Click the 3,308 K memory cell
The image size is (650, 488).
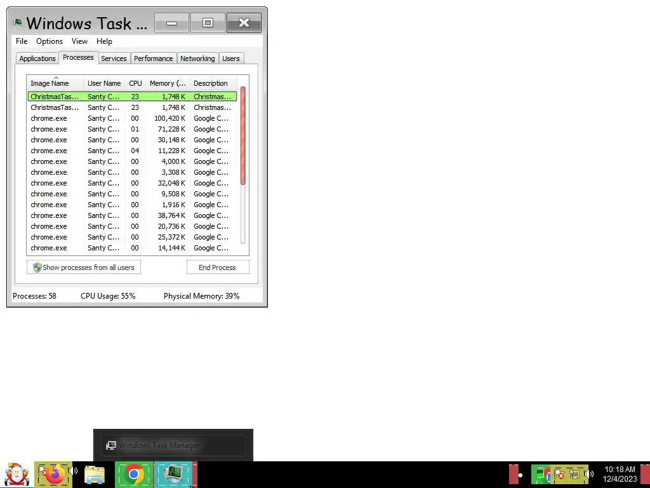coord(174,172)
